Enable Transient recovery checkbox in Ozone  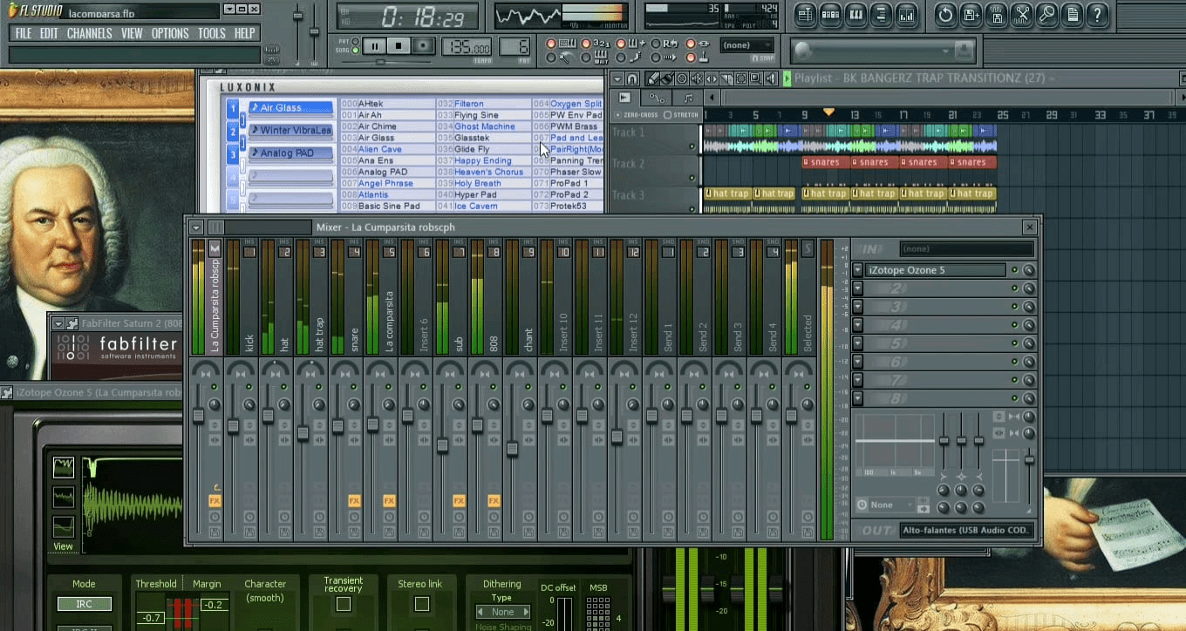[344, 604]
